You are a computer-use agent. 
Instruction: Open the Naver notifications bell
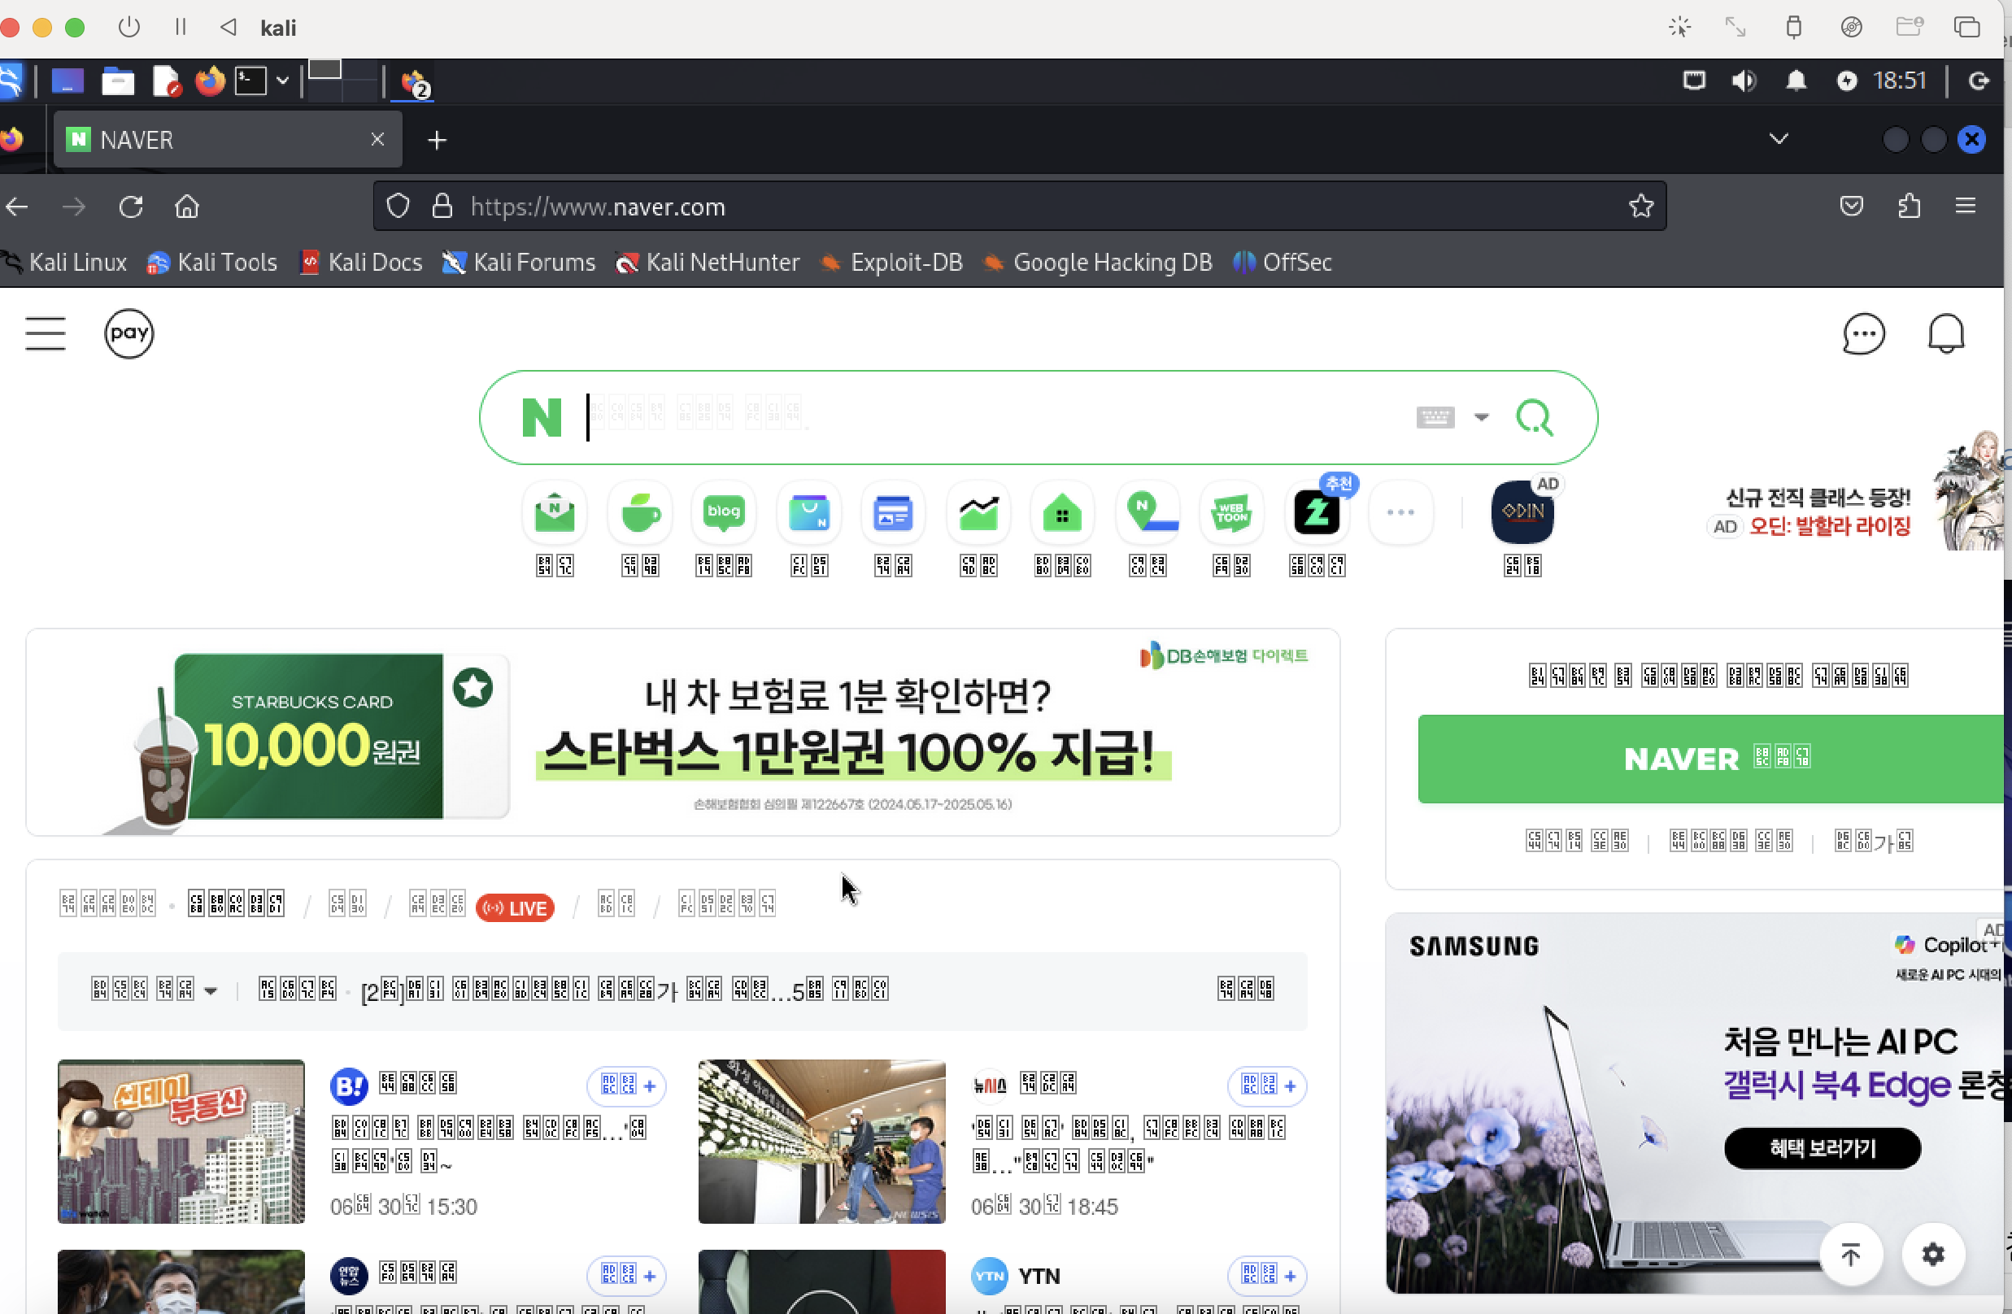tap(1946, 333)
